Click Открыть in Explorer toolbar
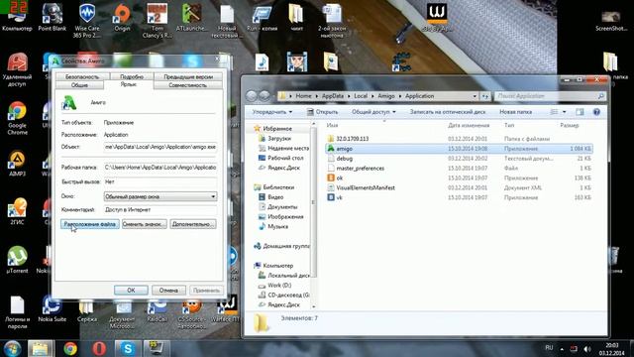Viewport: 634px width, 357px height. pos(322,112)
